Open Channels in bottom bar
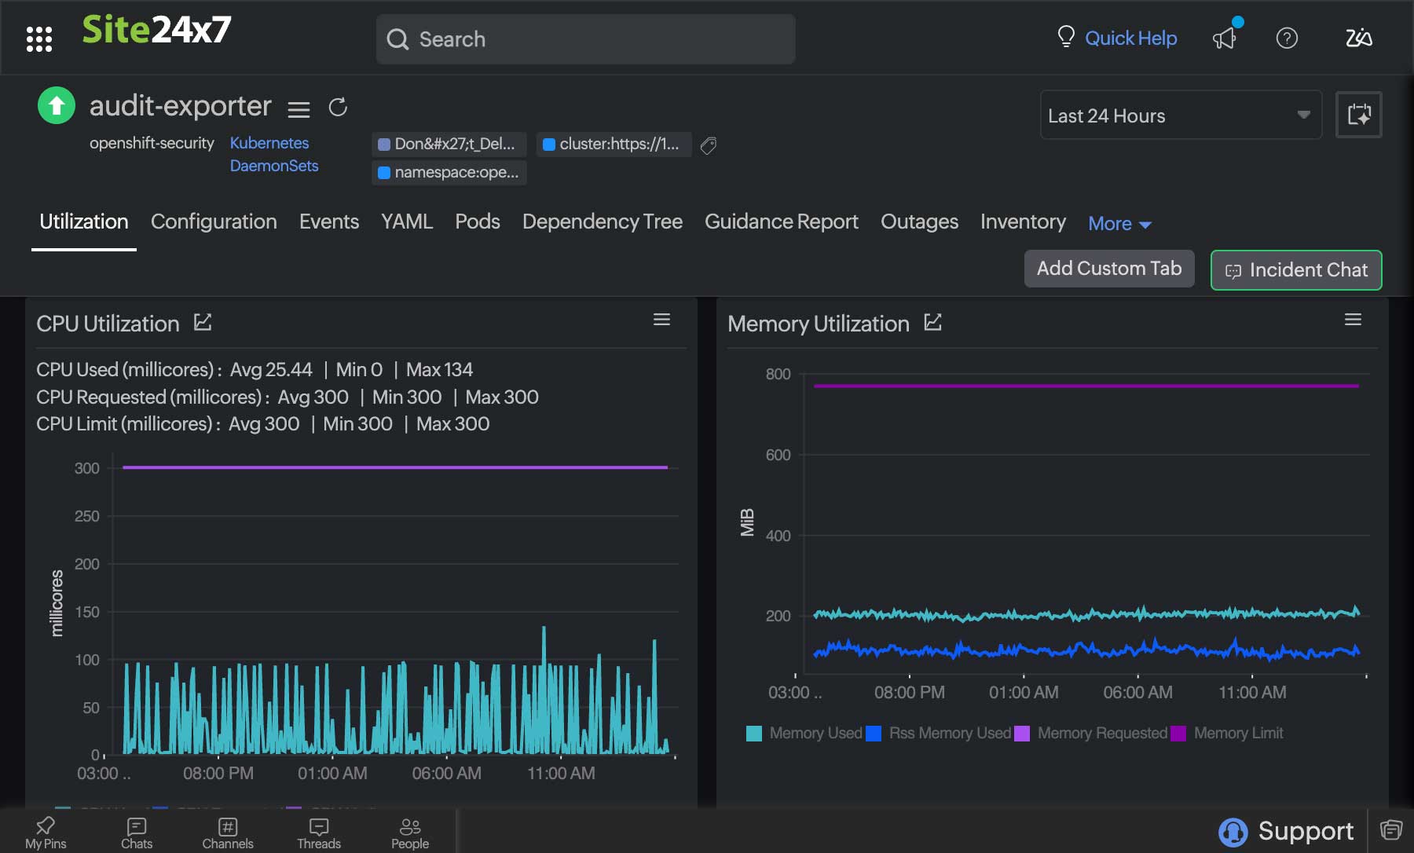Screen dimensions: 1414x853 pos(228,833)
